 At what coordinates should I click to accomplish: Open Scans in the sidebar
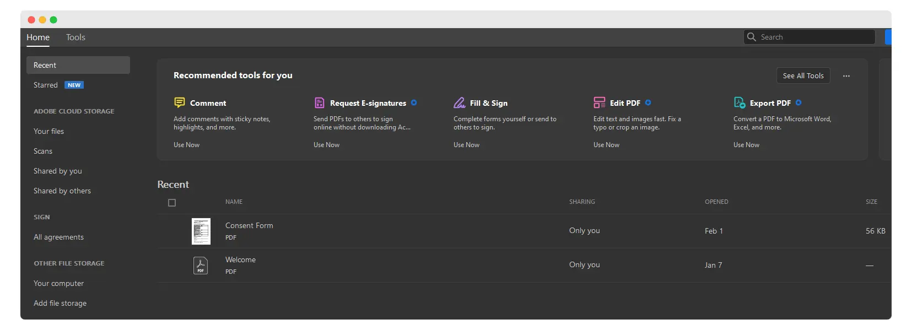pyautogui.click(x=43, y=151)
